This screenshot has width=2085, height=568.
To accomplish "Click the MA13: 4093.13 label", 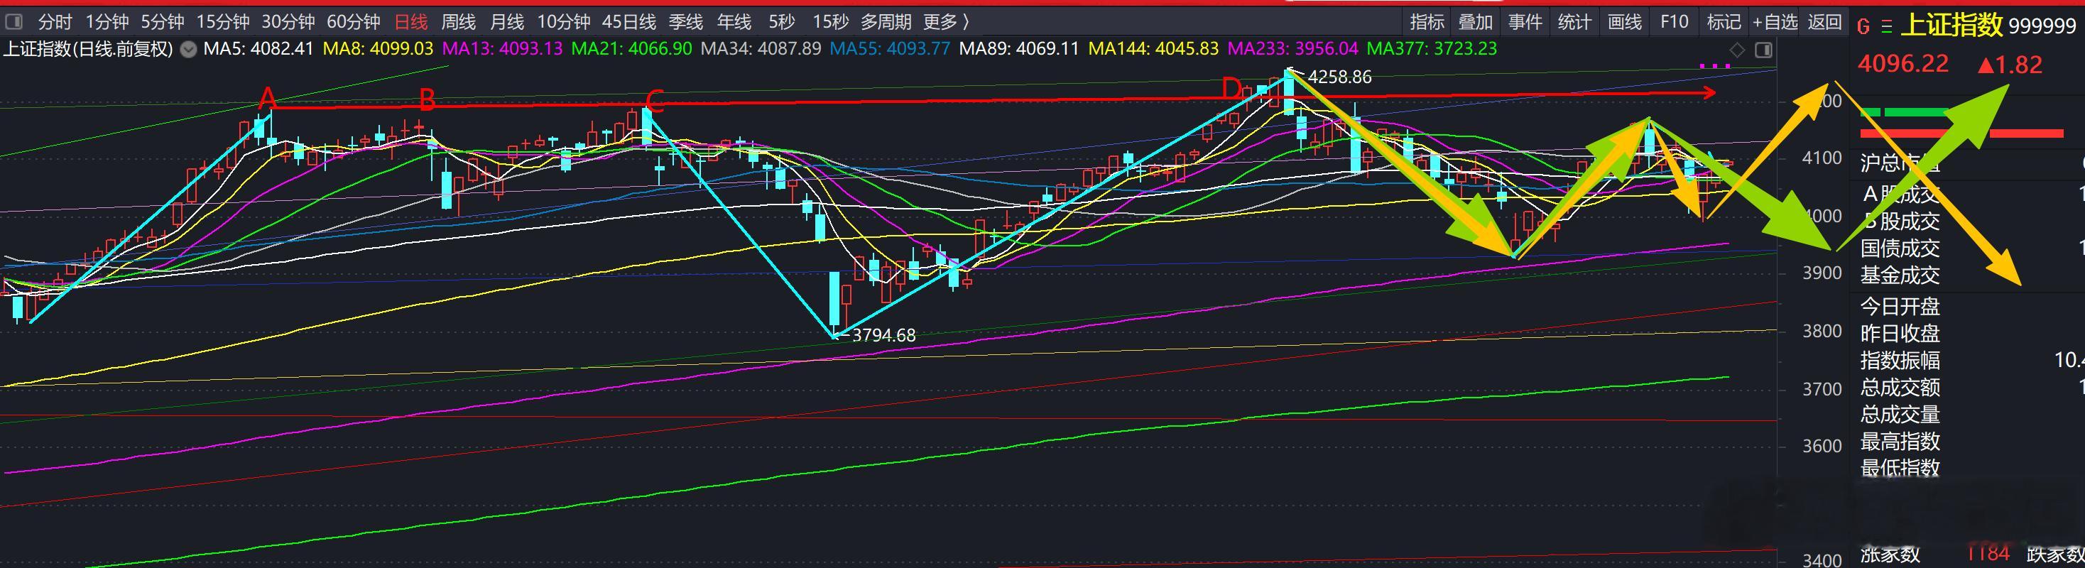I will click(502, 48).
